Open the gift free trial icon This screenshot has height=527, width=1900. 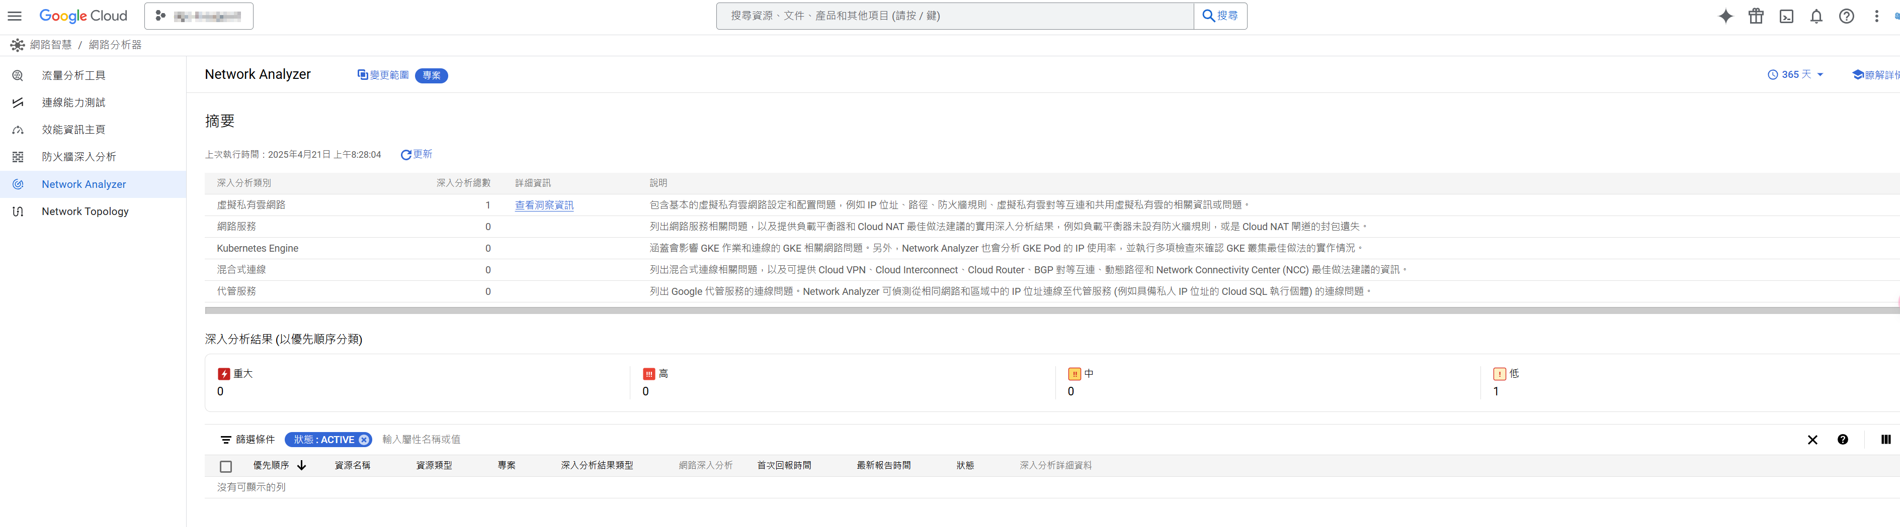[1756, 16]
